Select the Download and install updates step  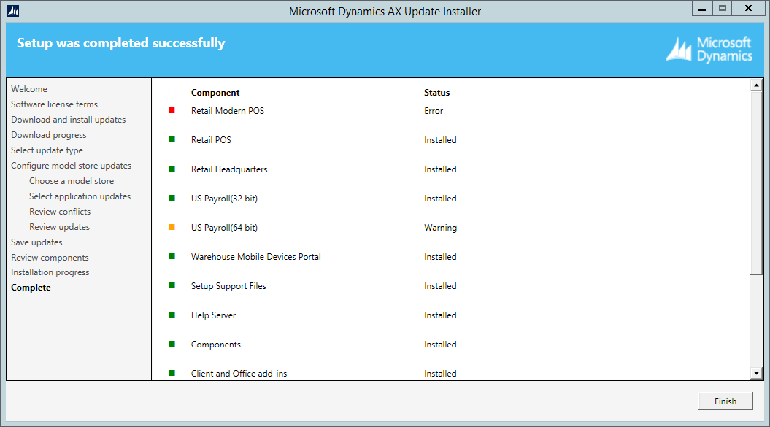tap(69, 120)
